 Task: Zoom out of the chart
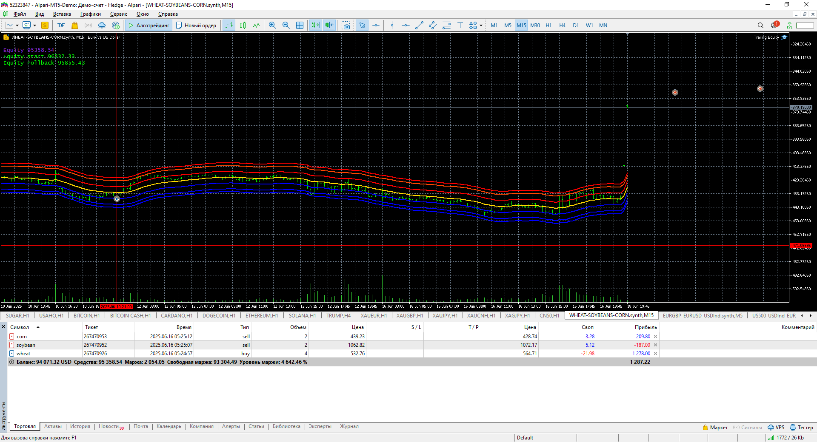[x=286, y=25]
